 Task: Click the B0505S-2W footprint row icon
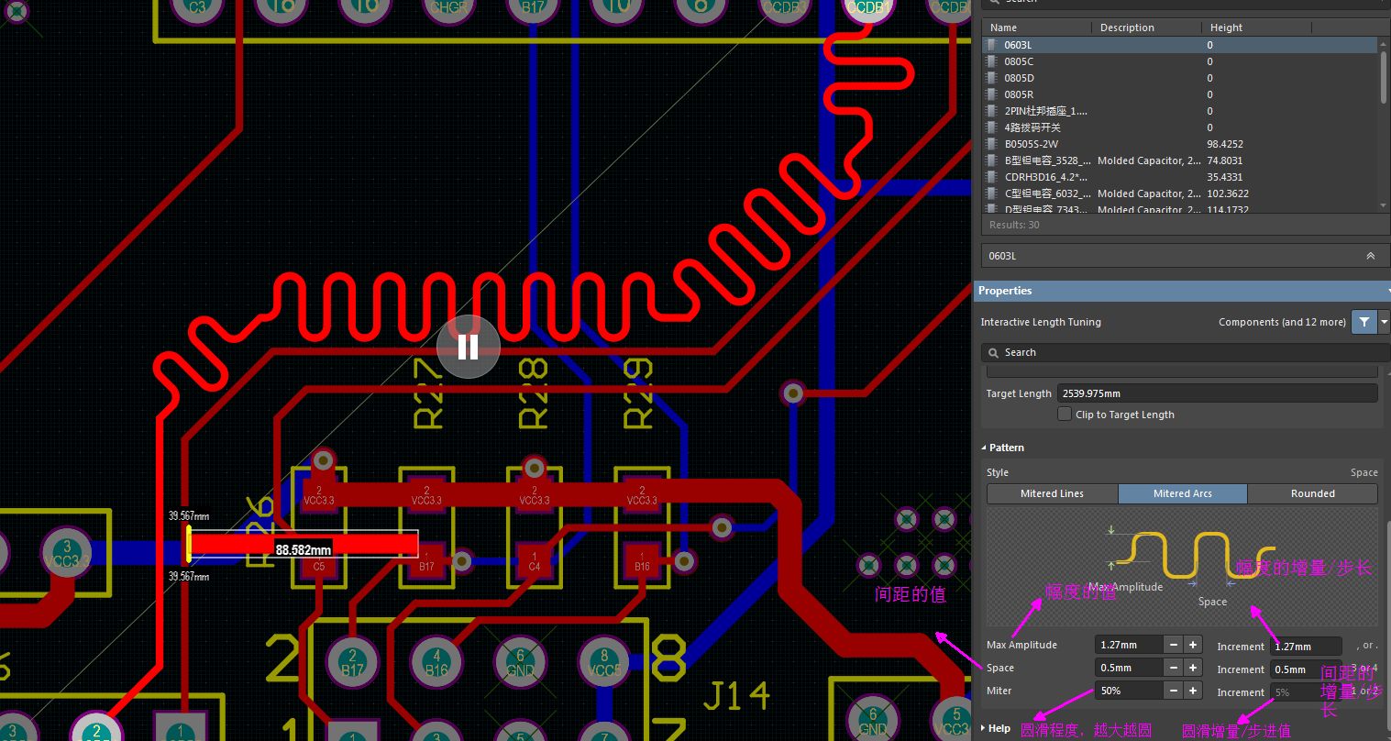(990, 144)
